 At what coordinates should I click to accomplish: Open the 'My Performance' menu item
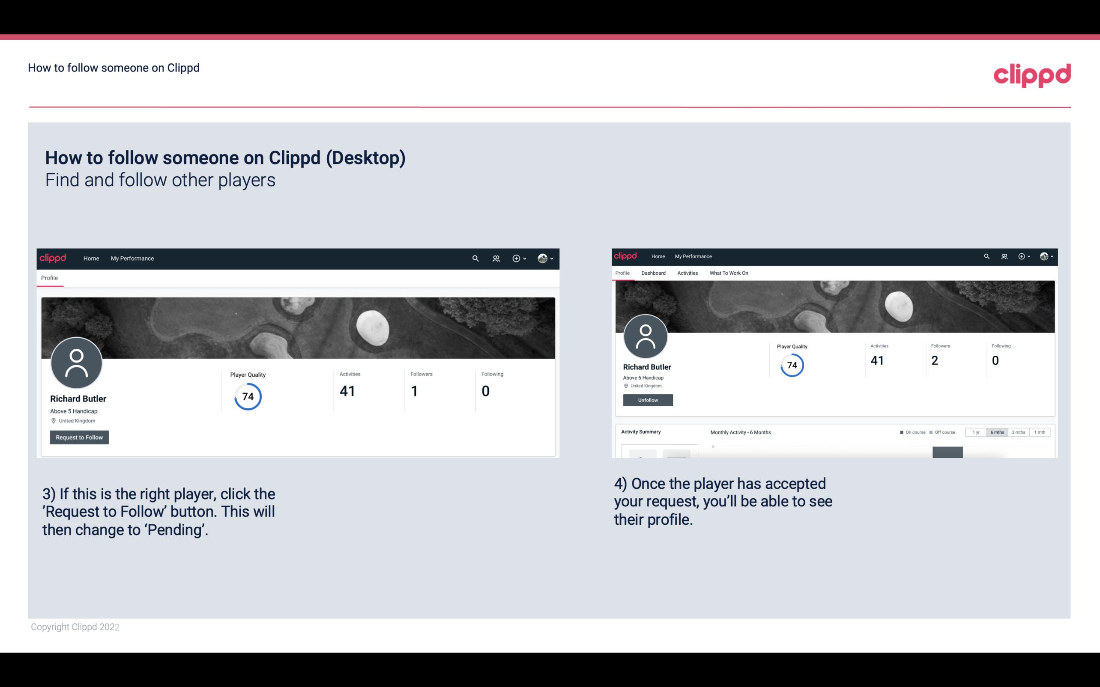(132, 258)
